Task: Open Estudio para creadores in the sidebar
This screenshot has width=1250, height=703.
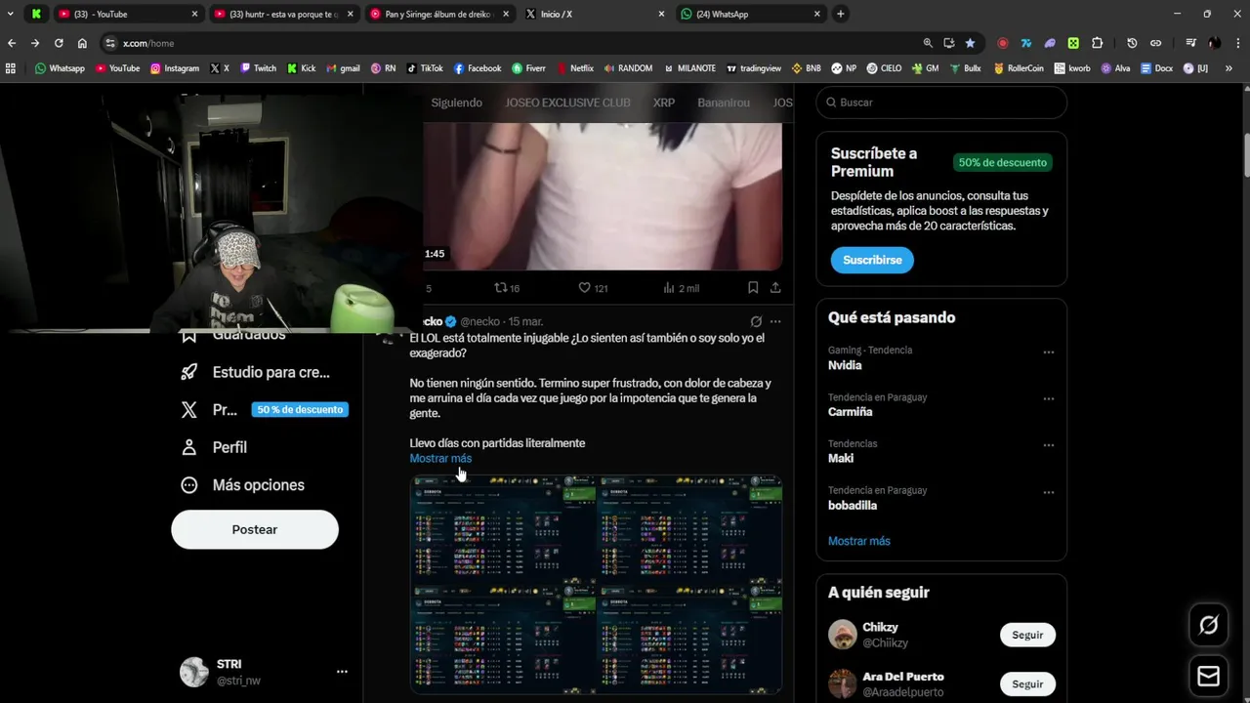Action: [257, 372]
